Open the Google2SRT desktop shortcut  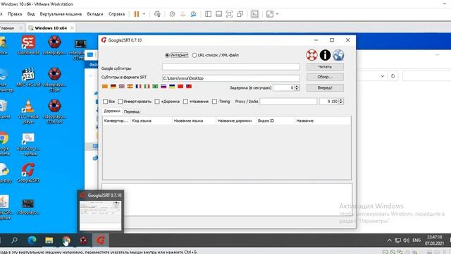(x=28, y=173)
